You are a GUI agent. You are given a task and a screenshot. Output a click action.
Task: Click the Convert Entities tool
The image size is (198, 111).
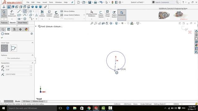49,14
